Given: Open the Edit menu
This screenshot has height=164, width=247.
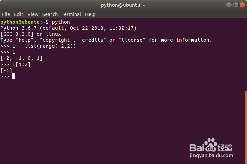Looking at the screenshot, I should click(19, 14).
